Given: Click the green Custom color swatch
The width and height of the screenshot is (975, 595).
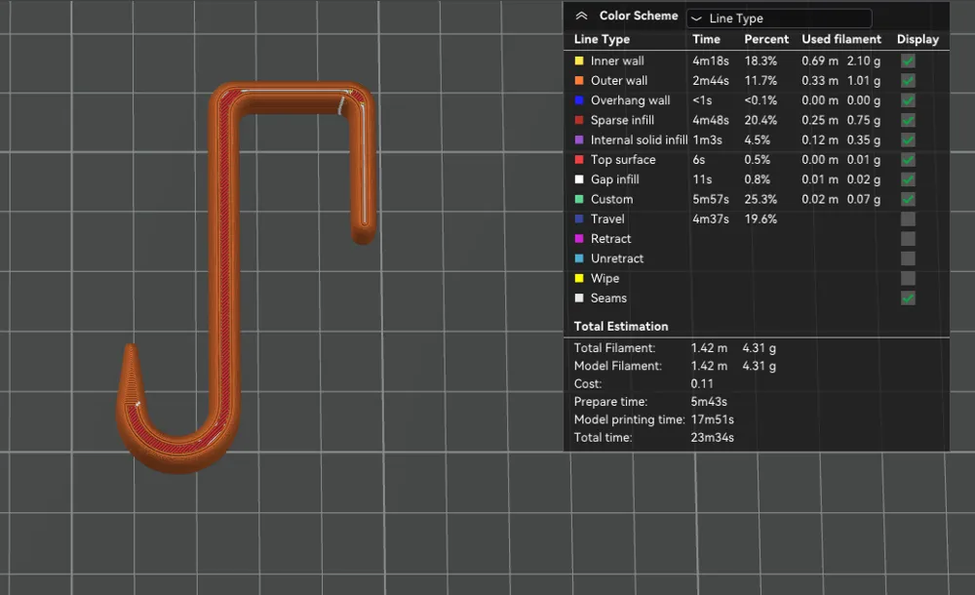Looking at the screenshot, I should point(579,199).
